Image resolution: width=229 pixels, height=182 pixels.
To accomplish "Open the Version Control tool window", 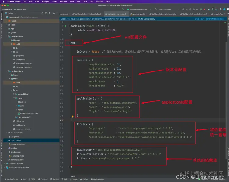I will 12,179.
